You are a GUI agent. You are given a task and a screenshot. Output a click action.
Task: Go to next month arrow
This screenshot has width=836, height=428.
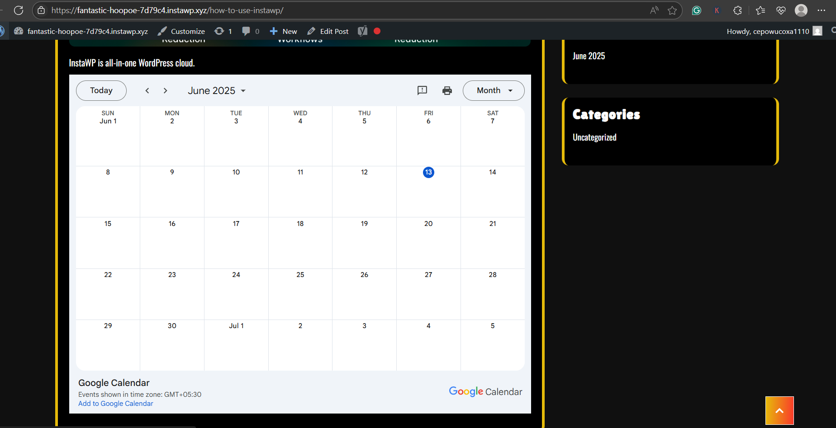pos(166,90)
